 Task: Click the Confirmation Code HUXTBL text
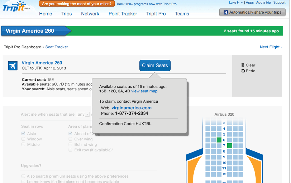click(x=125, y=124)
